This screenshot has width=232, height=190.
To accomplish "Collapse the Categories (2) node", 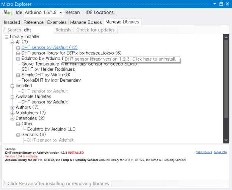I will pyautogui.click(x=13, y=118).
